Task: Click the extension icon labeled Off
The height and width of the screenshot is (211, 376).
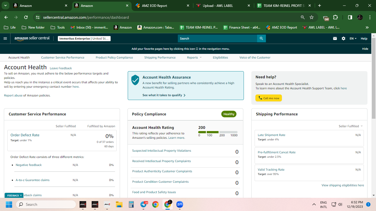Action: coord(326,18)
